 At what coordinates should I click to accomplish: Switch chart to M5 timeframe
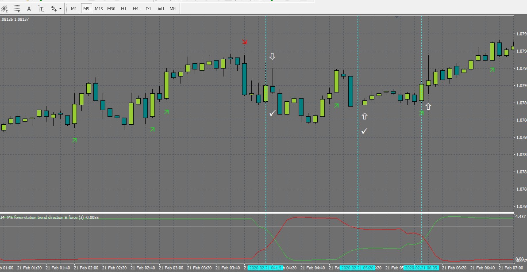coord(86,8)
